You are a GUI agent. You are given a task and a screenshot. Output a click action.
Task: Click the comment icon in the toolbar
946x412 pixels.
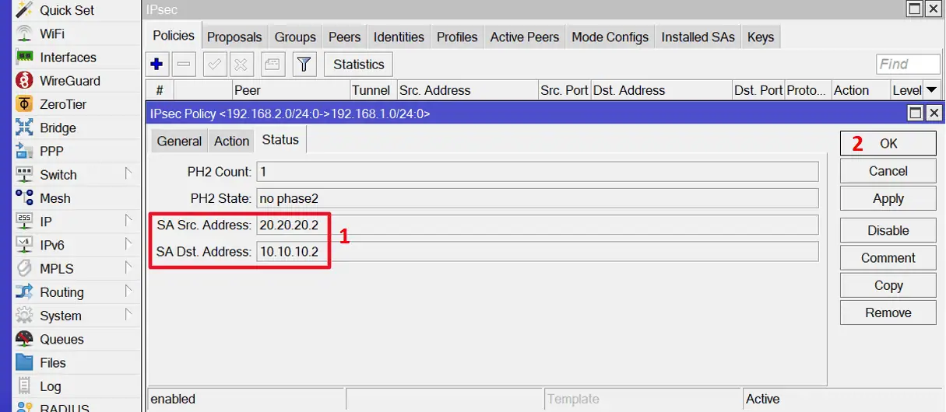click(x=271, y=65)
